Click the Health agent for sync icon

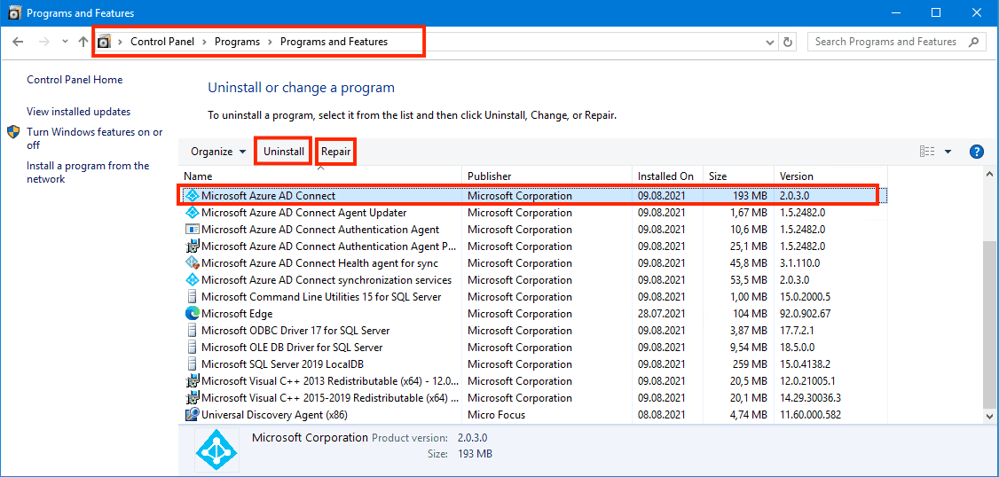(192, 263)
